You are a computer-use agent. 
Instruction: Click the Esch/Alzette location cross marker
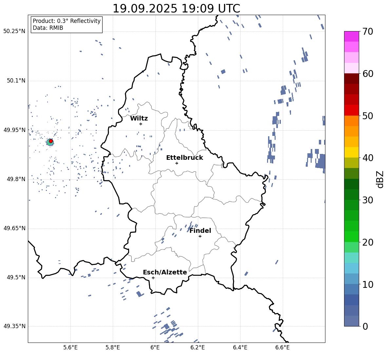tap(153, 278)
